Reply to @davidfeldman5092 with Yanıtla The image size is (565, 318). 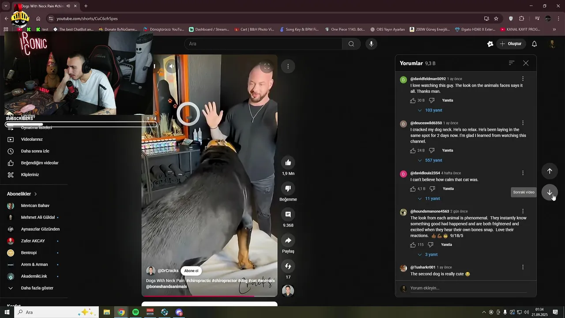pyautogui.click(x=448, y=100)
